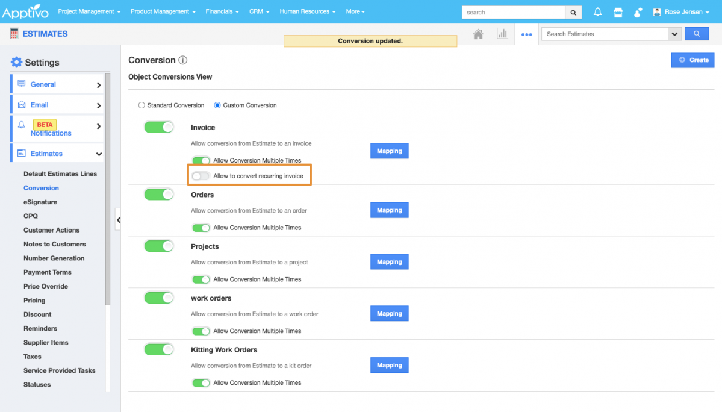Screen dimensions: 722x412
Task: Click the Mapping button for Invoice
Action: tap(389, 151)
